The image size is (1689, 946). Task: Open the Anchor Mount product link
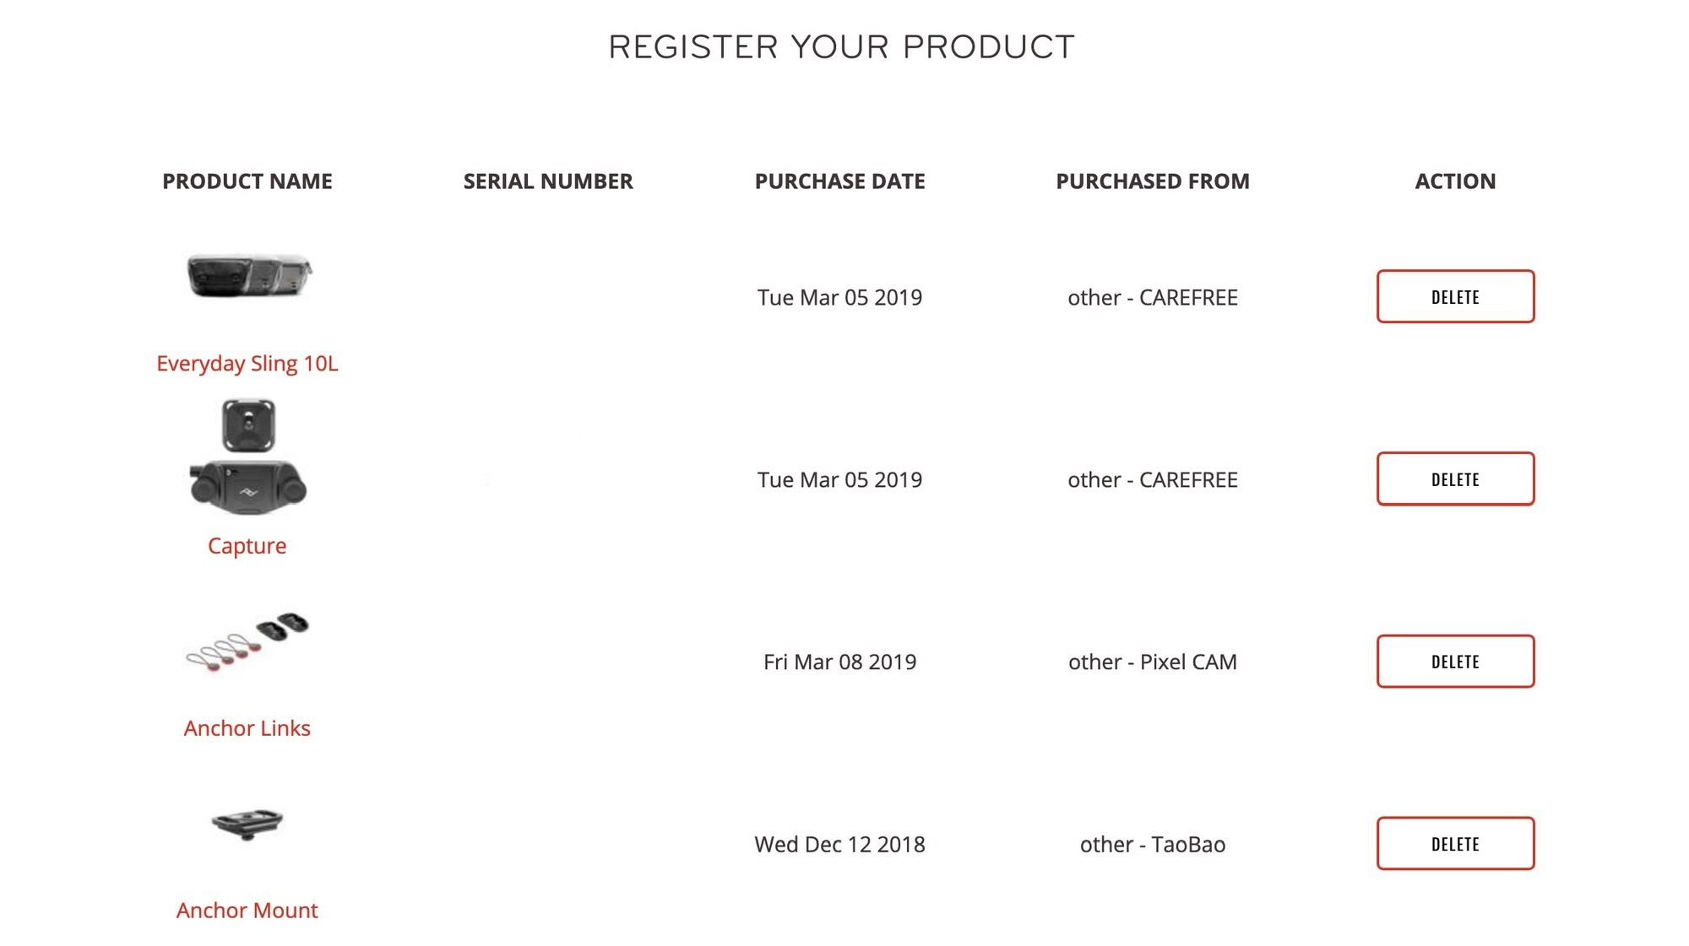[247, 911]
